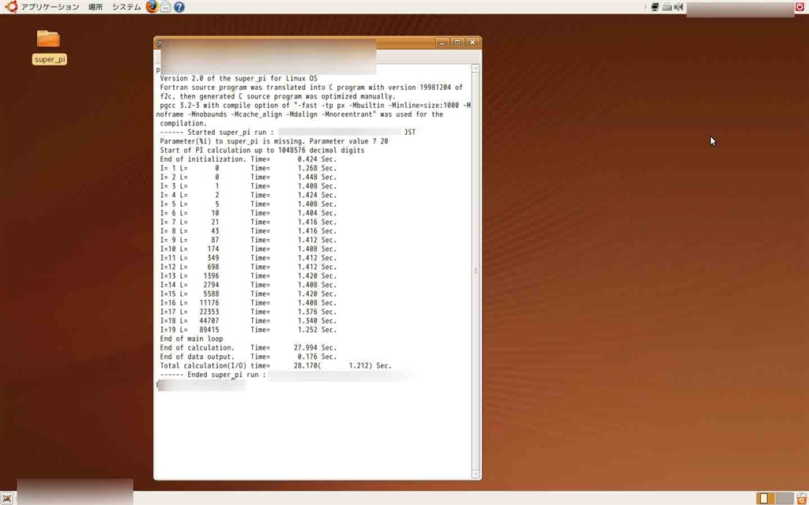Click the "Start of PI calculation" line
Viewport: 809px width, 505px height.
[x=262, y=151]
